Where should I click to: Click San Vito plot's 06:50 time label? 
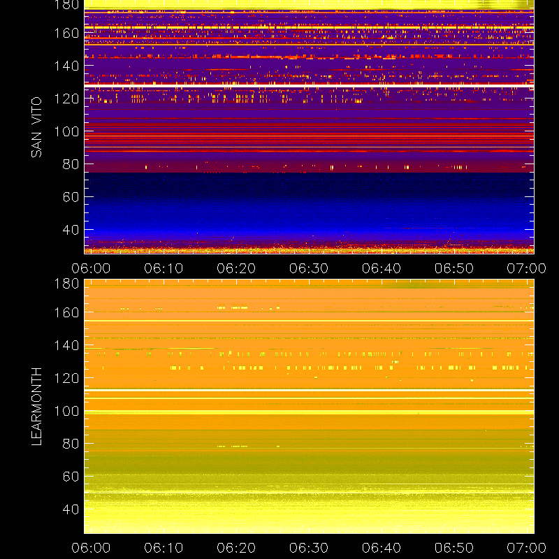[453, 268]
